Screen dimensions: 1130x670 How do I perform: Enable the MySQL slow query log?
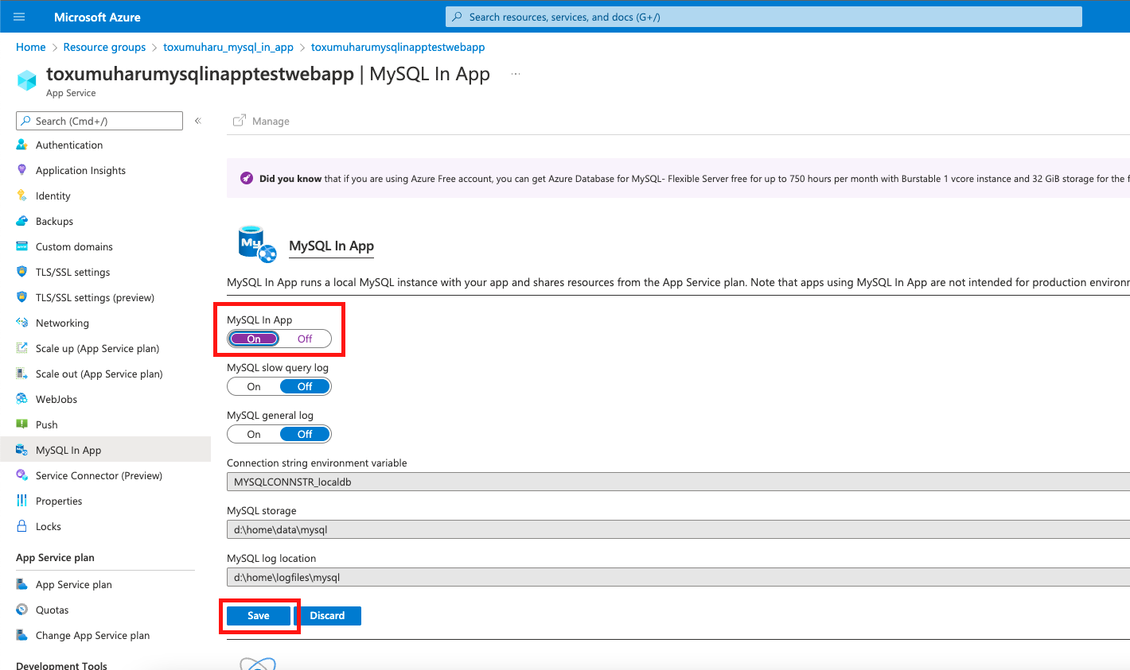pos(253,385)
